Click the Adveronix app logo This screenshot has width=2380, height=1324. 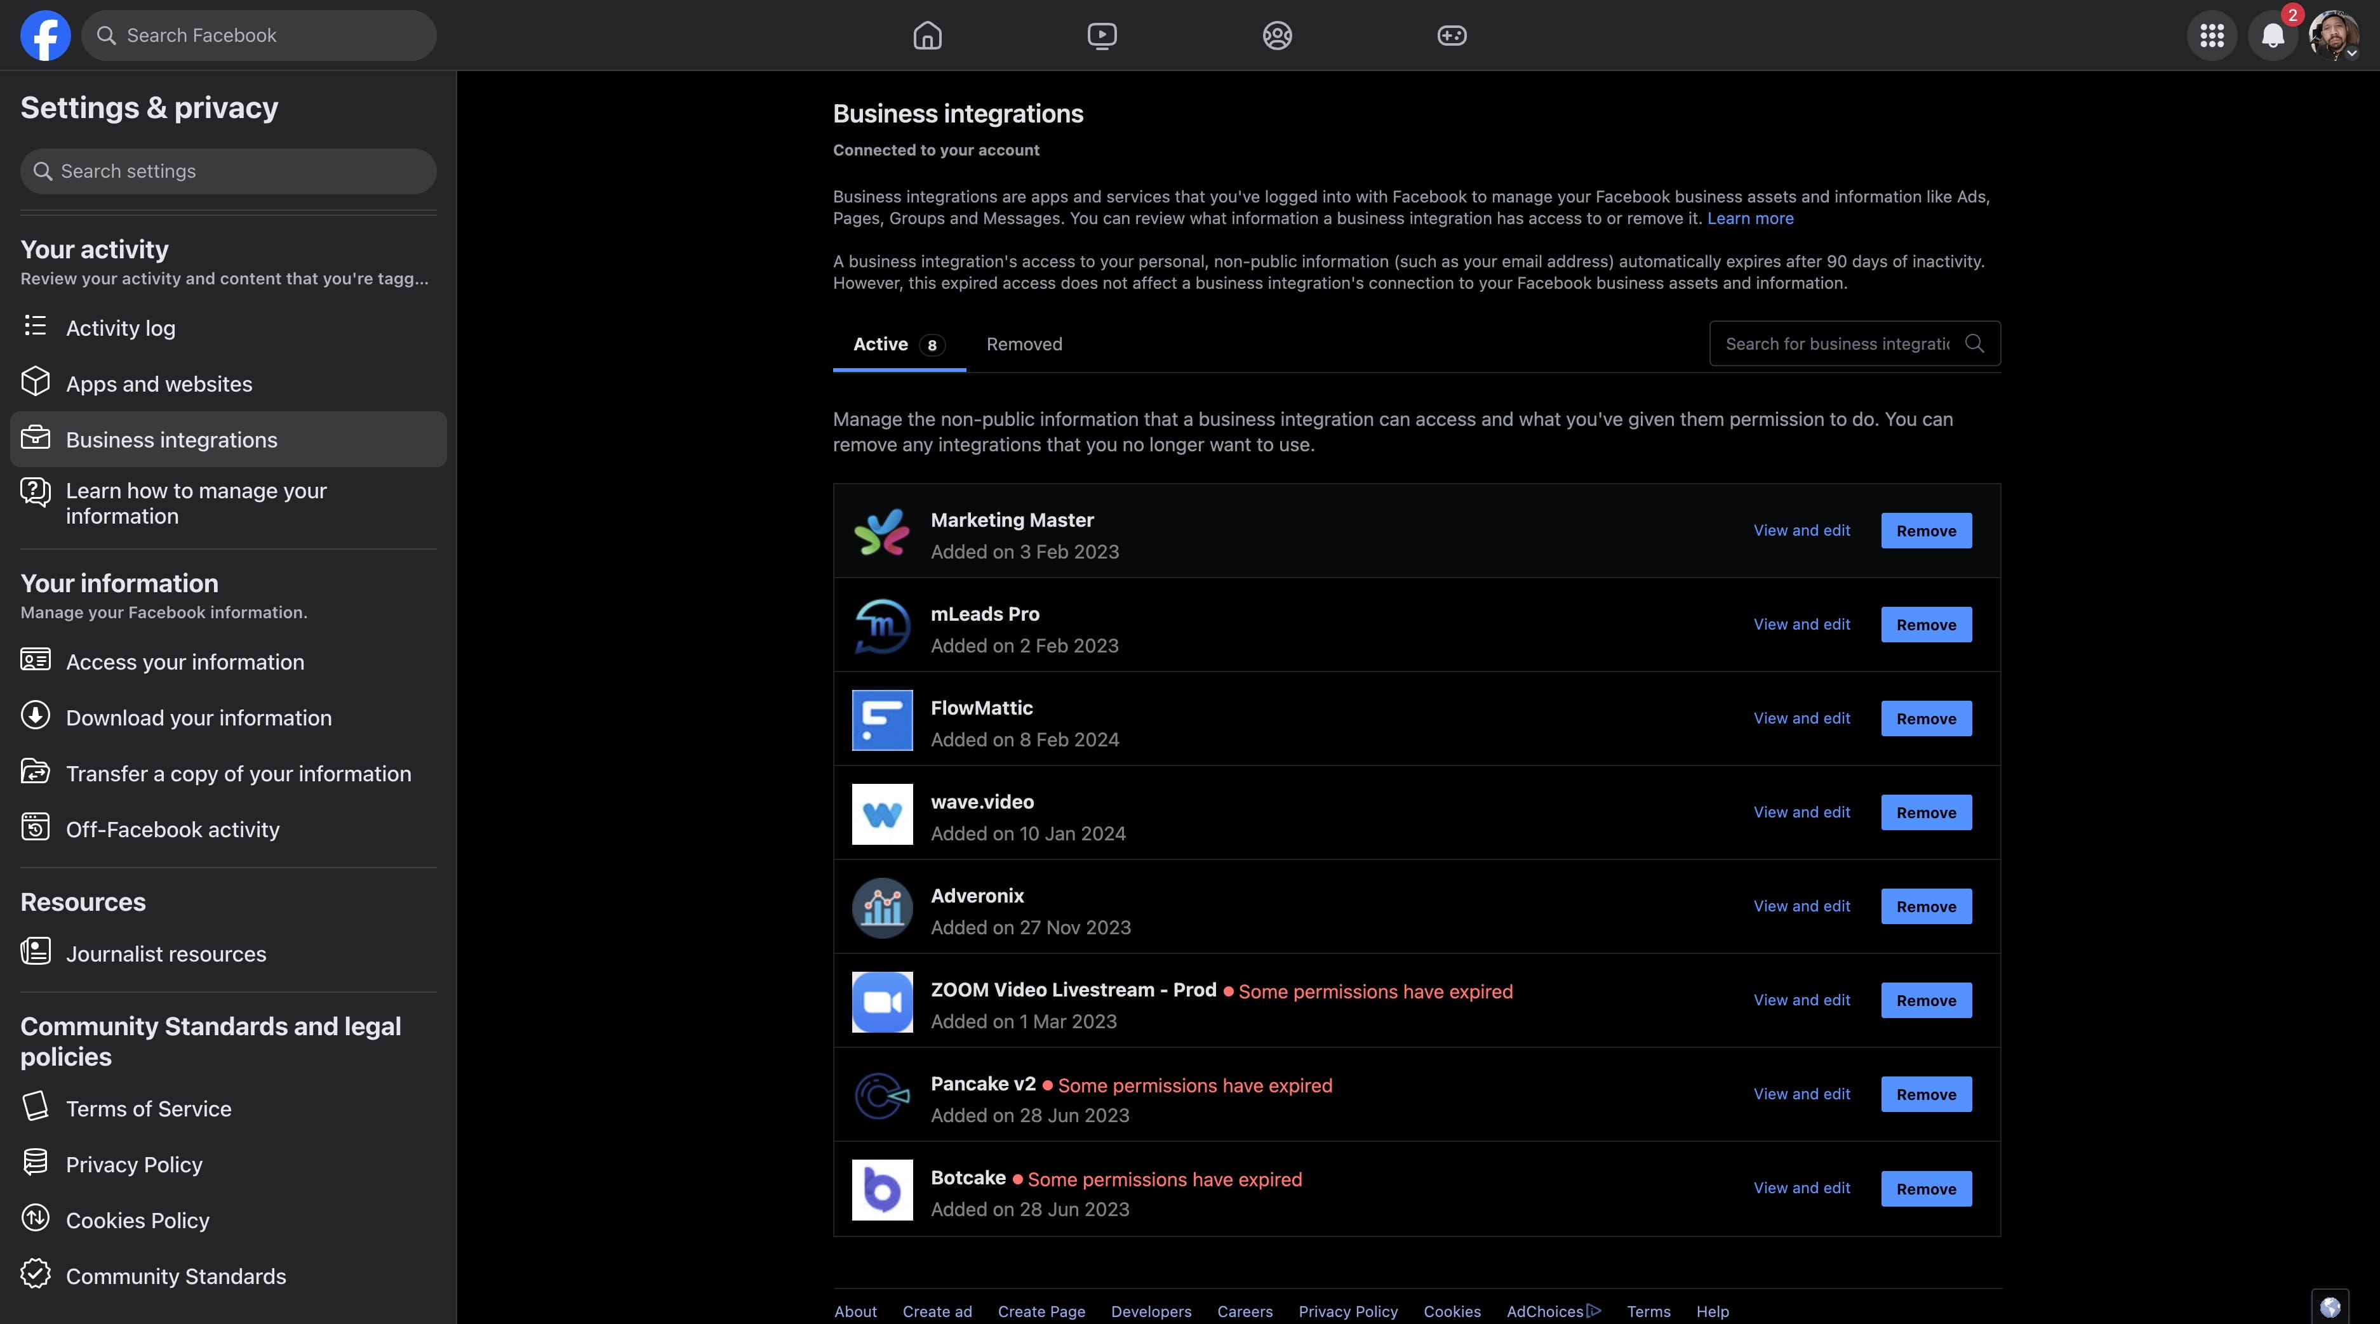coord(881,908)
